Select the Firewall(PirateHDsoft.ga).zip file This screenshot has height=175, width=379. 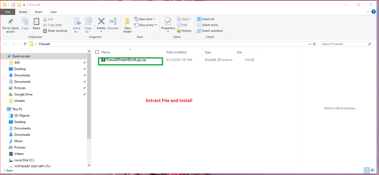click(x=126, y=60)
